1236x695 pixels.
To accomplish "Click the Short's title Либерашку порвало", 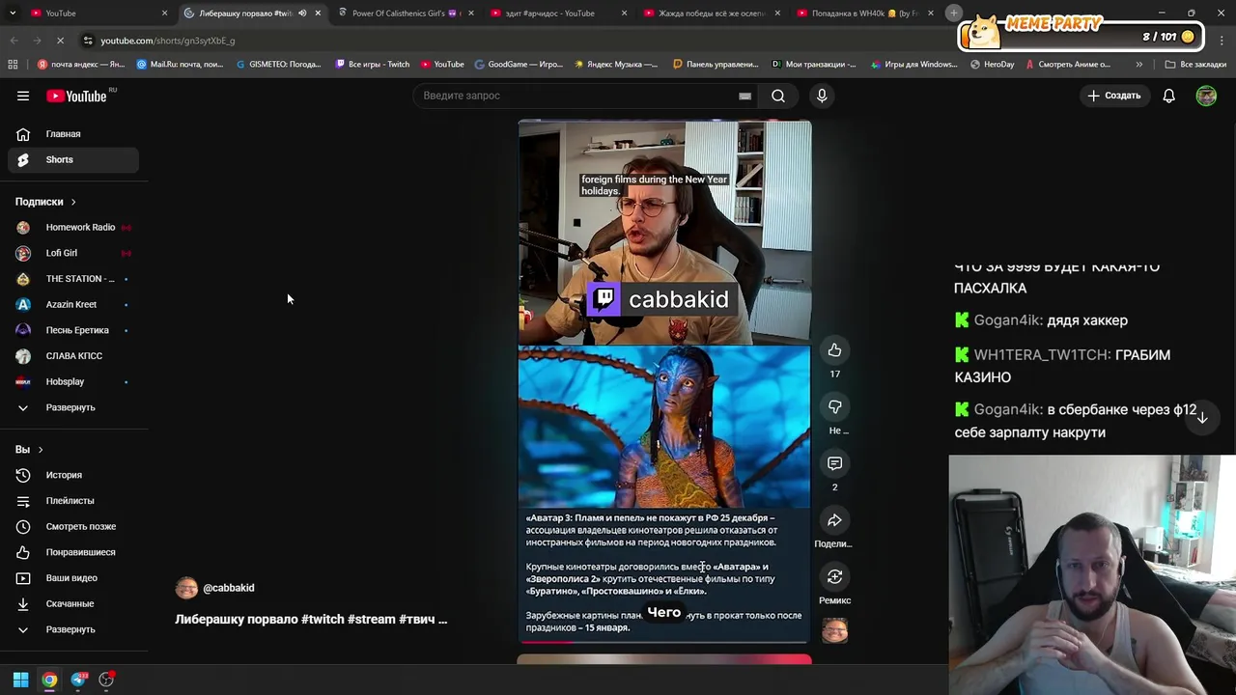I will (311, 619).
